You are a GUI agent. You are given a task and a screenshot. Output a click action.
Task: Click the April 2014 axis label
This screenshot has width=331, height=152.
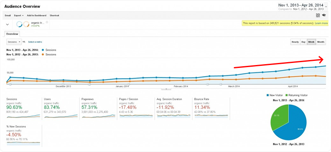click(293, 86)
